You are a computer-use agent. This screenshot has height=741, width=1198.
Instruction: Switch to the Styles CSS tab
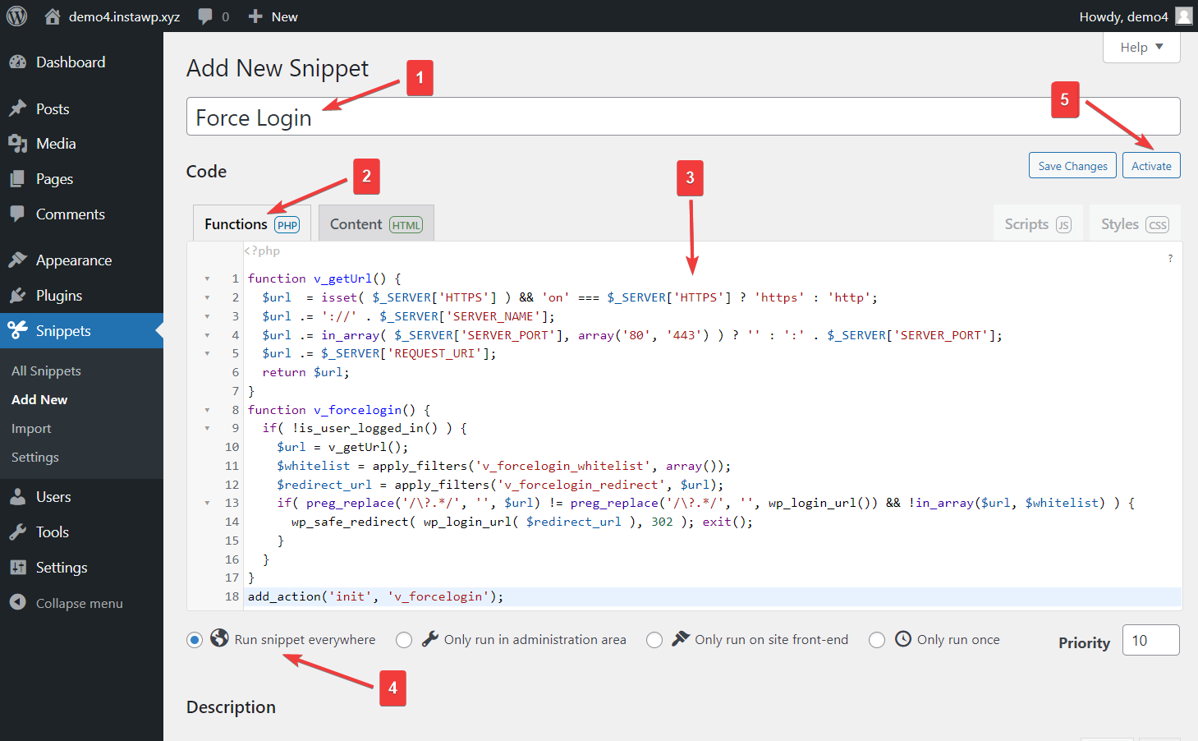click(x=1134, y=223)
